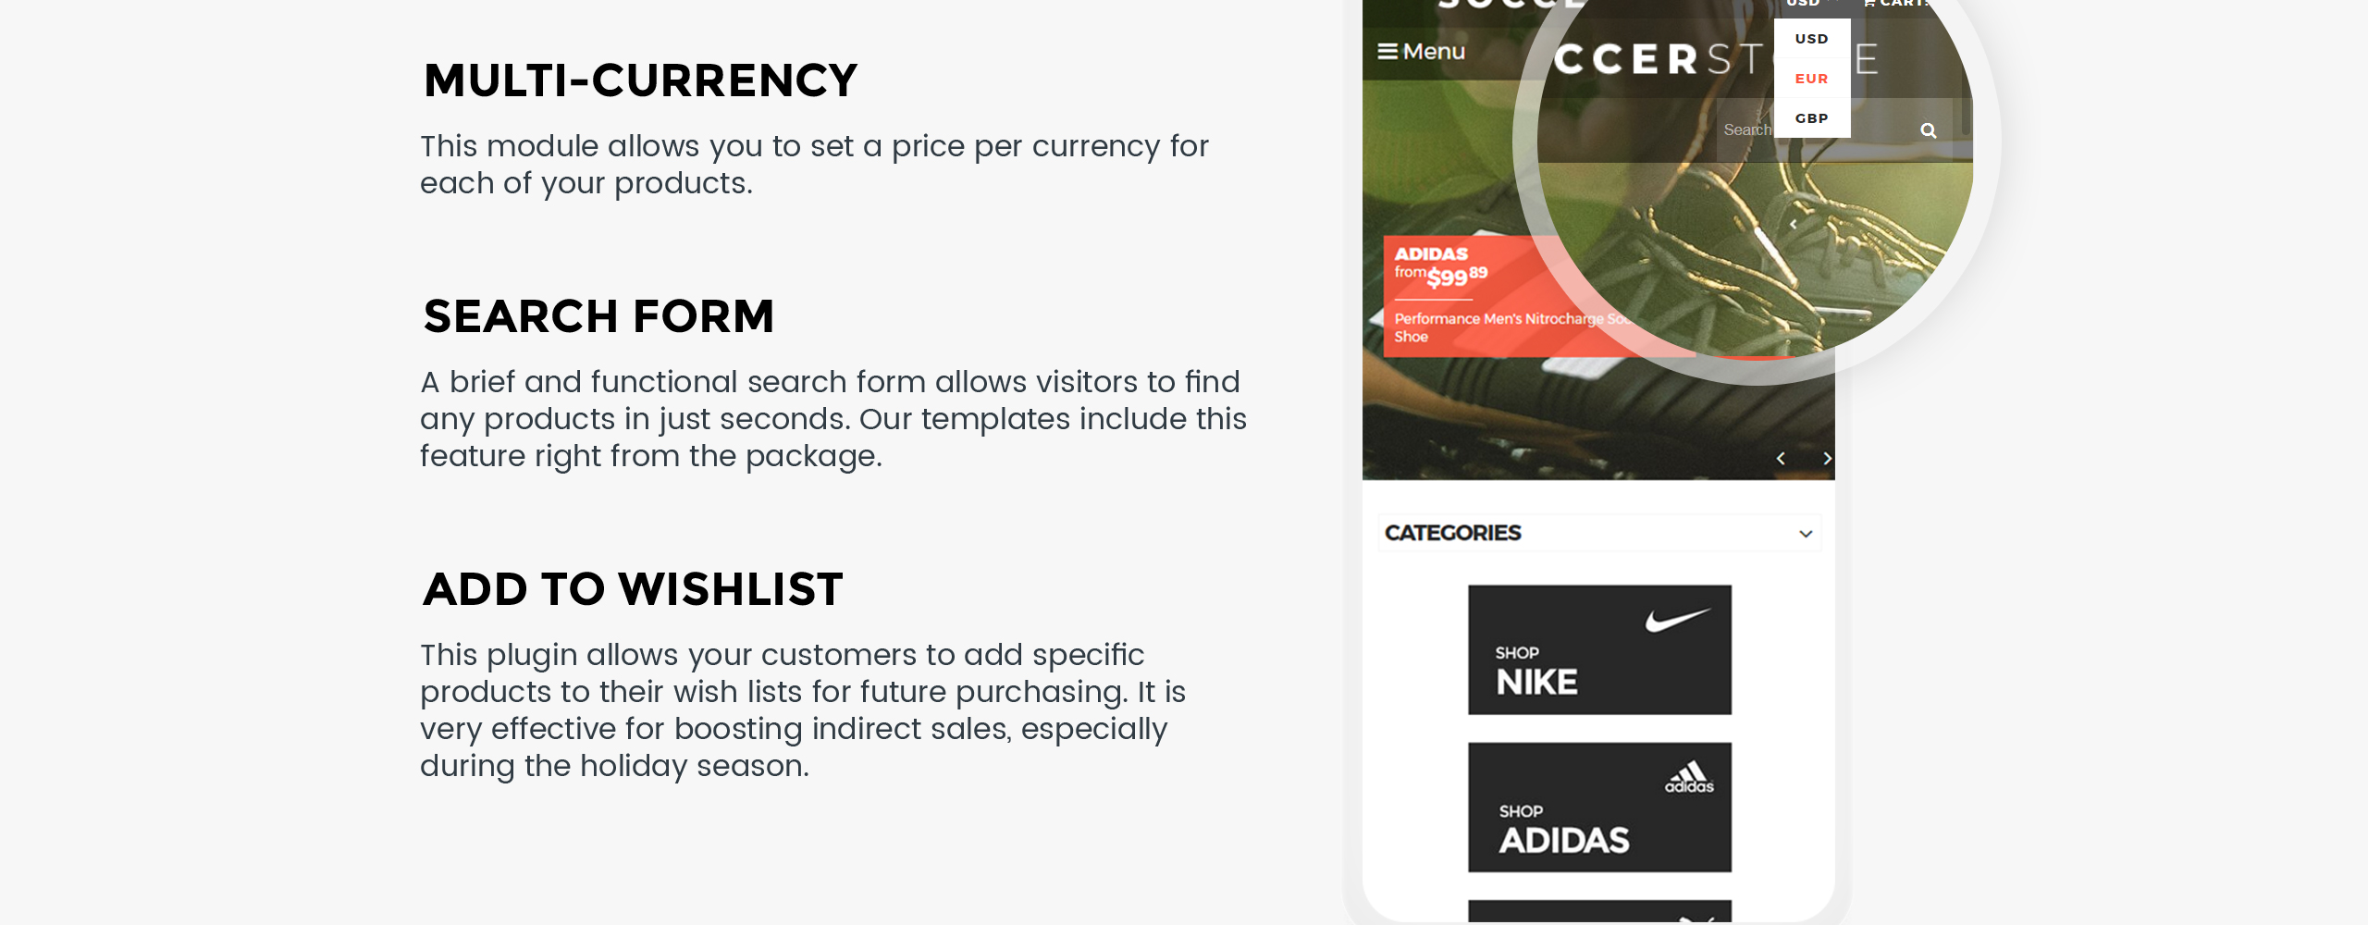Click the Adidas logo icon
The image size is (2368, 925).
coord(1689,777)
